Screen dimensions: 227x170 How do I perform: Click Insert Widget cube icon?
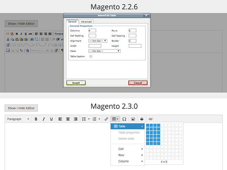point(142,119)
